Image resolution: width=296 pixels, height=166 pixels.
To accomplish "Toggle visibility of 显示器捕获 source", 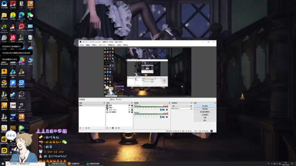I will coord(129,112).
